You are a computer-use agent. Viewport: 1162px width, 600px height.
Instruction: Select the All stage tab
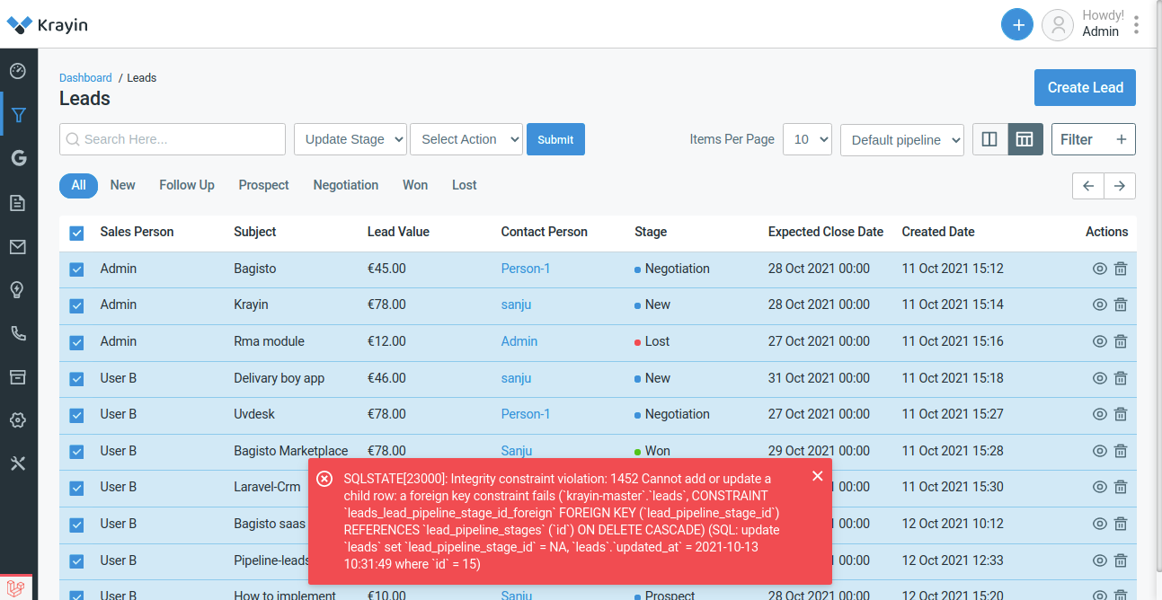coord(78,185)
